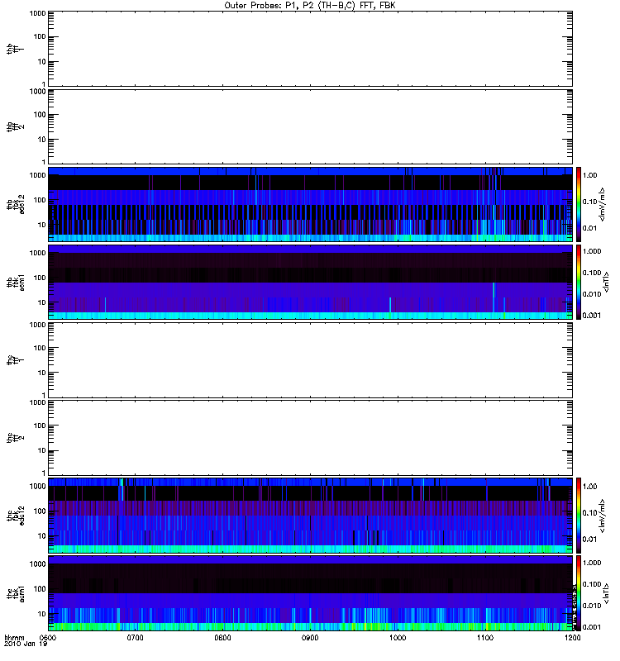
Task: Click the thb edc12 color scale bar
Action: tap(579, 204)
